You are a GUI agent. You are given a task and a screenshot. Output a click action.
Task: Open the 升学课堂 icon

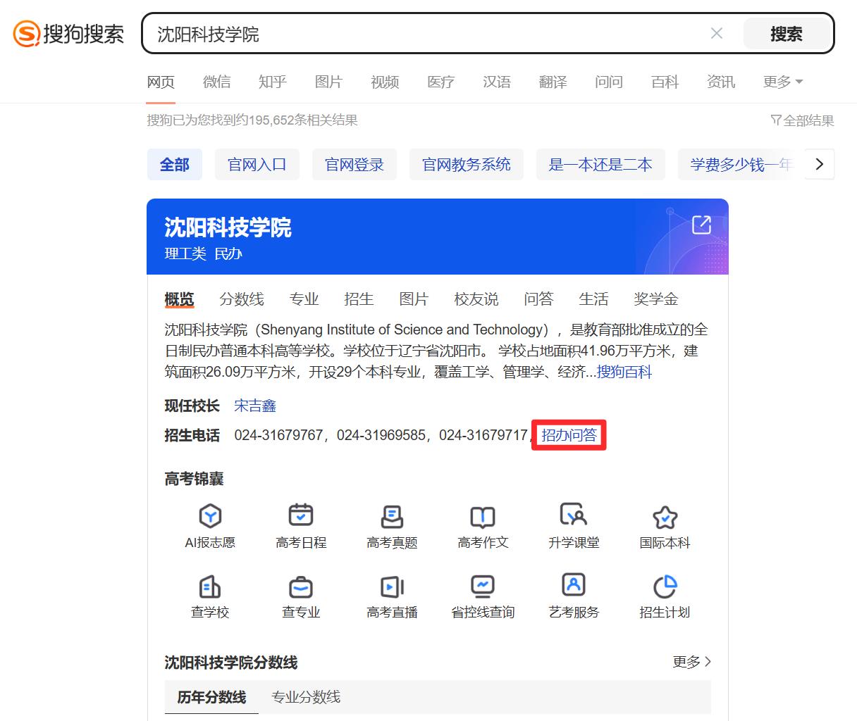(574, 515)
